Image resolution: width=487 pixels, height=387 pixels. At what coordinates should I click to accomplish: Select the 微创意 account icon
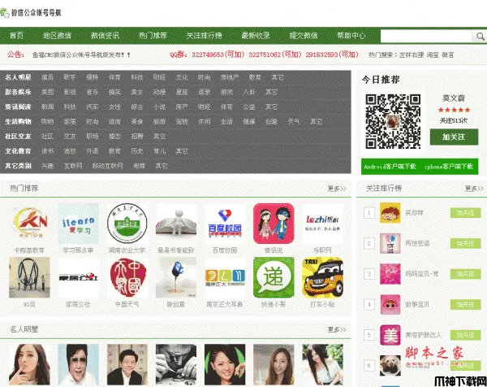click(176, 277)
